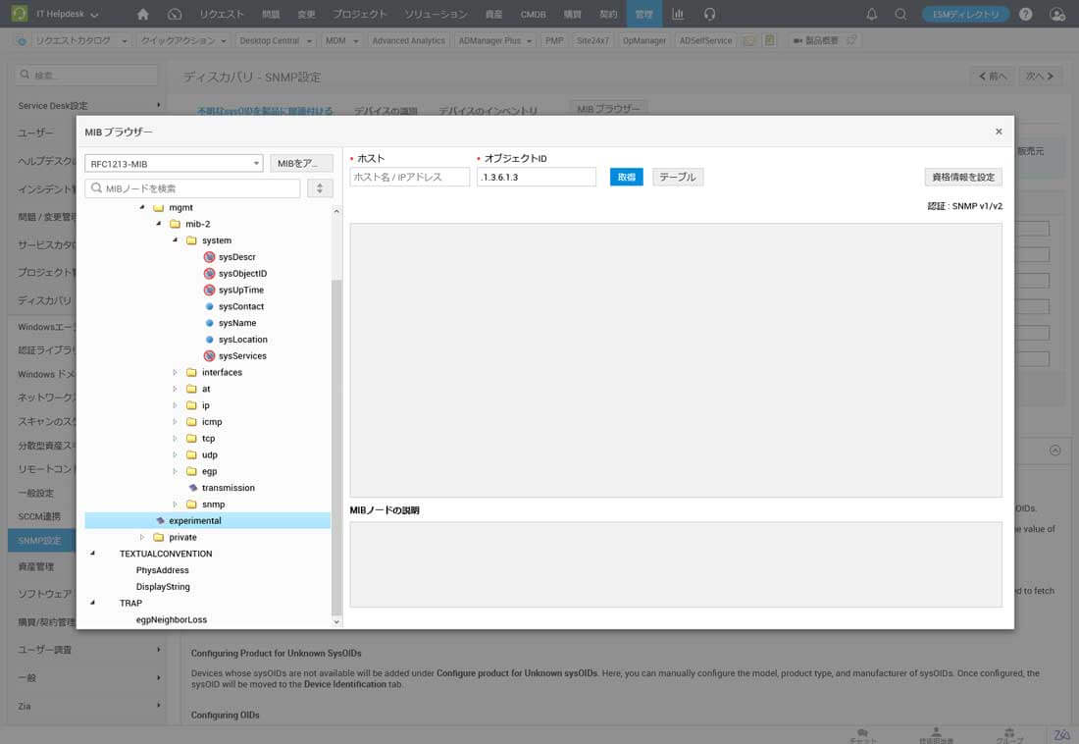Click the mib-2 folder icon
1079x744 pixels.
[176, 224]
